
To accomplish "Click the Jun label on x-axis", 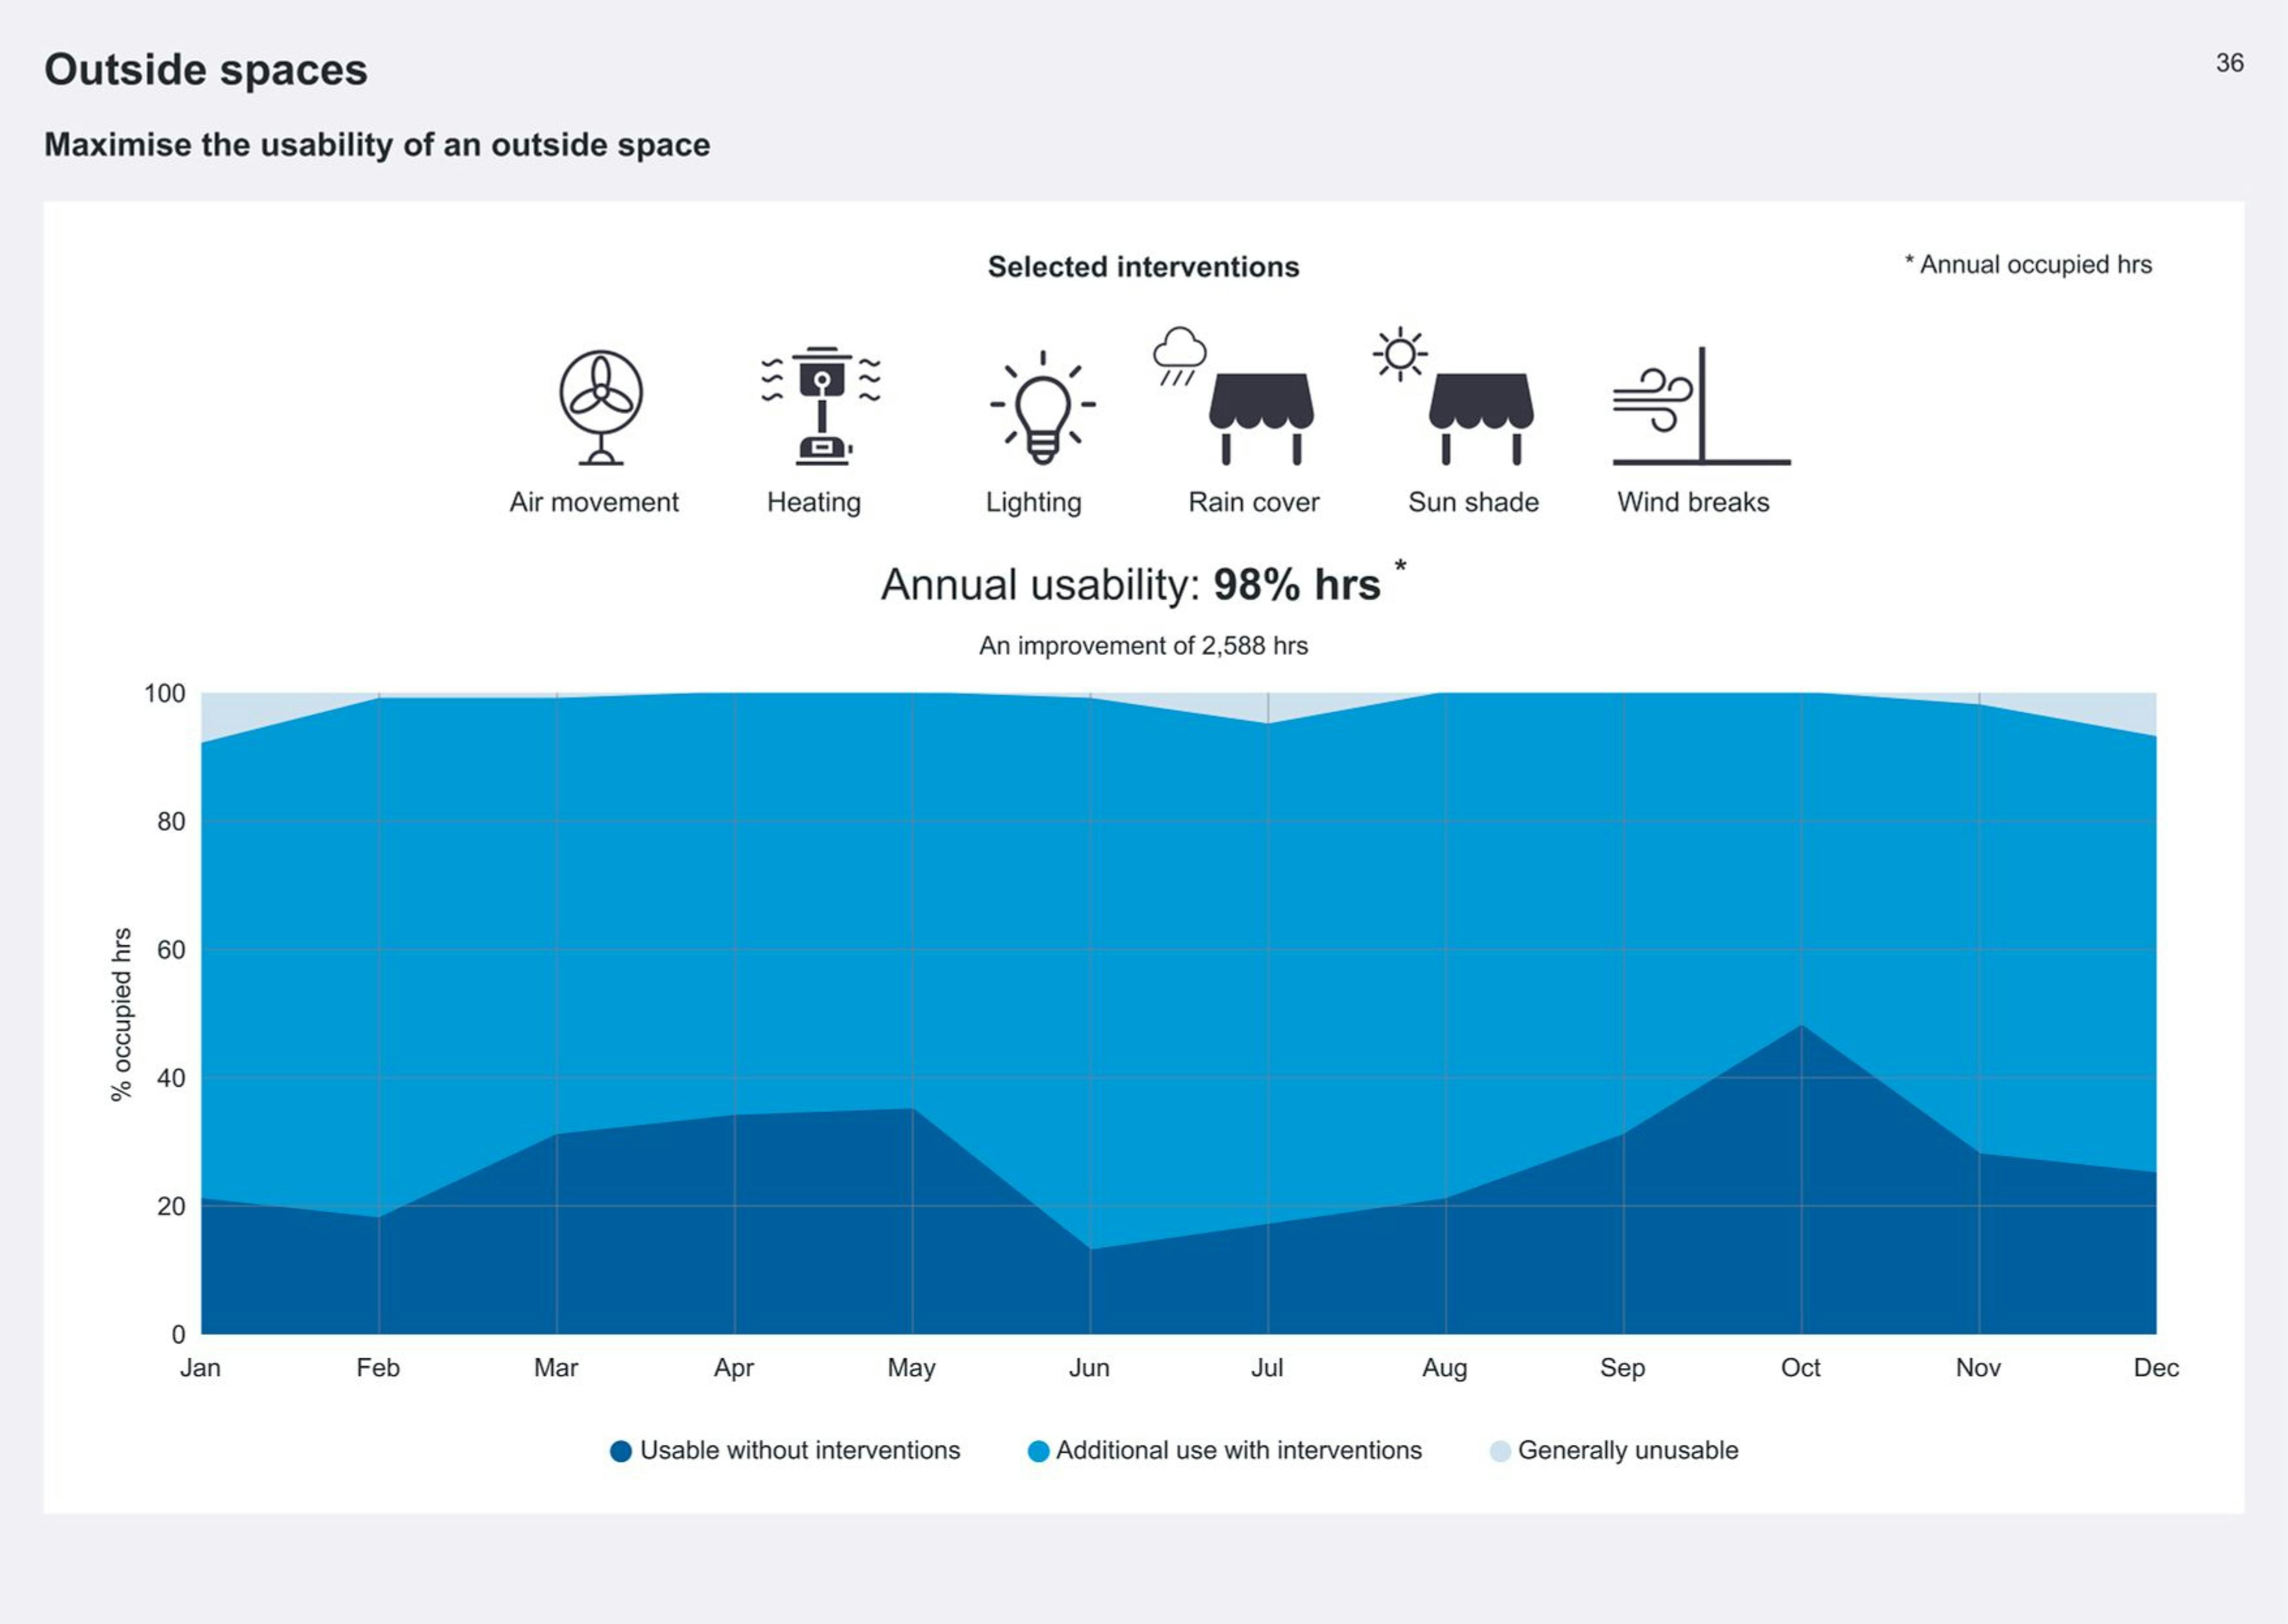I will 1089,1368.
